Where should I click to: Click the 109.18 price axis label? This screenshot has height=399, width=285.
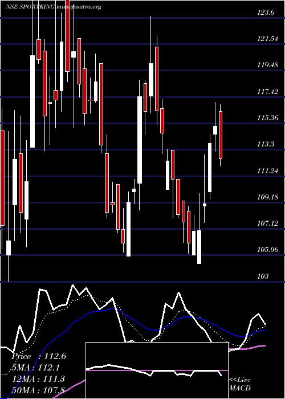tap(267, 197)
